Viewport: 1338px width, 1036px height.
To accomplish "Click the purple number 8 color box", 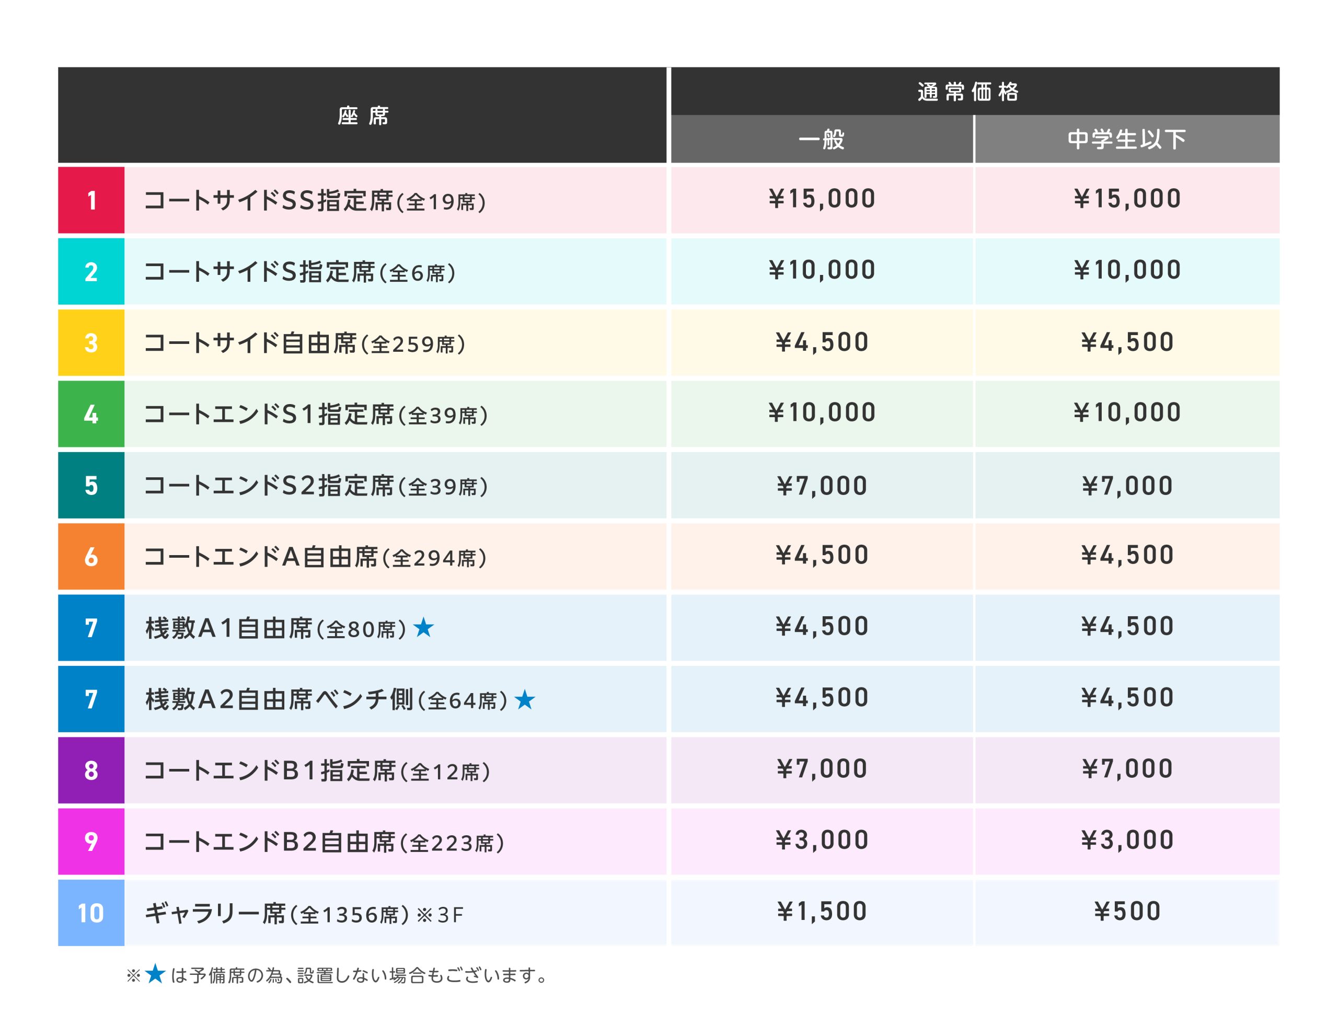I will [91, 770].
